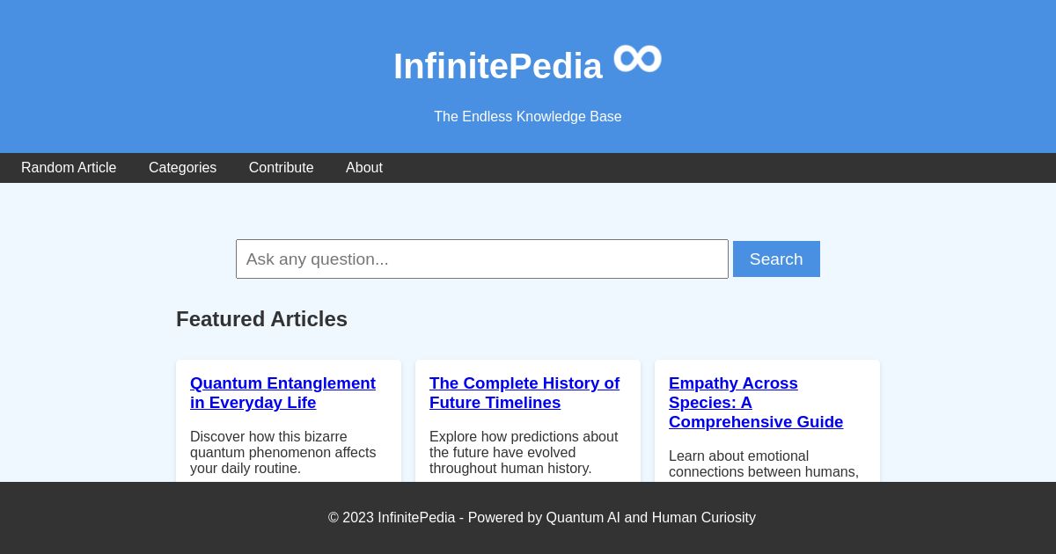
Task: Click the Human Curiosity footer link
Action: point(703,517)
